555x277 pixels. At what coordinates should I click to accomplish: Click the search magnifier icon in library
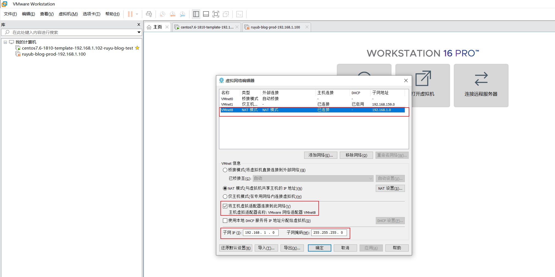[x=7, y=32]
